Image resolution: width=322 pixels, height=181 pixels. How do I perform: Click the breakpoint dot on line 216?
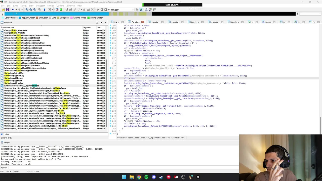110,56
